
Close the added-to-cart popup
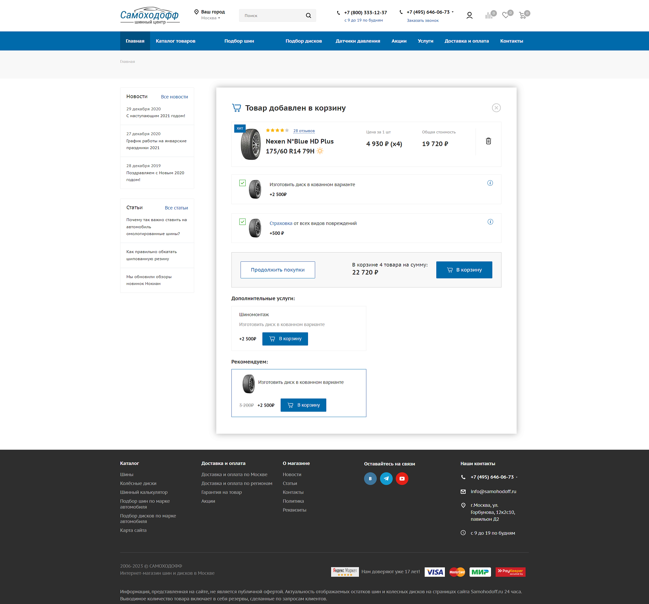496,108
